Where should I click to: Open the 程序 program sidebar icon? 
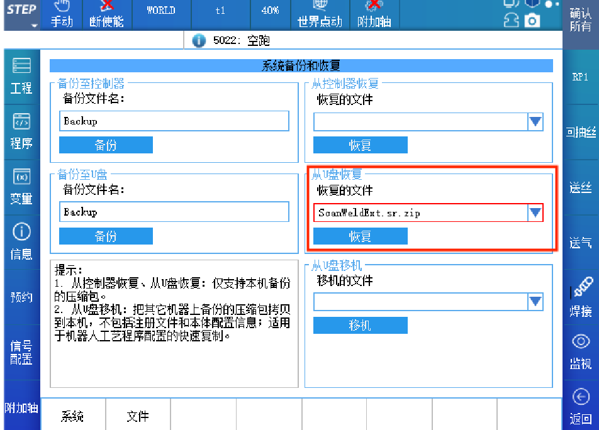21,121
